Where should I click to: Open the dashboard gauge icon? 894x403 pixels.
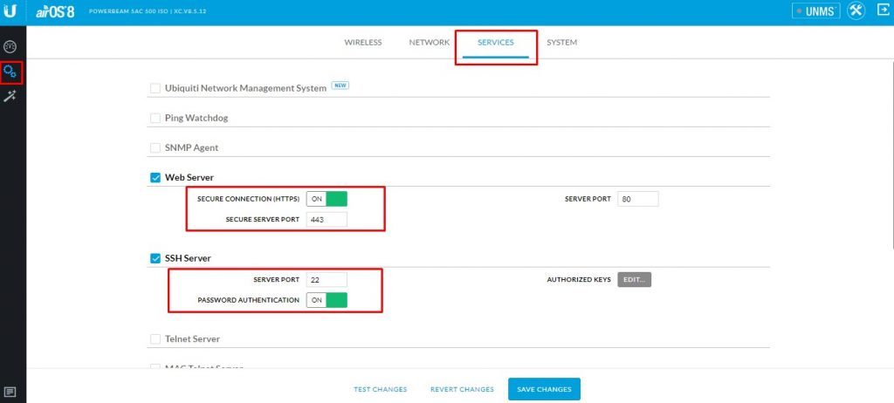[11, 45]
